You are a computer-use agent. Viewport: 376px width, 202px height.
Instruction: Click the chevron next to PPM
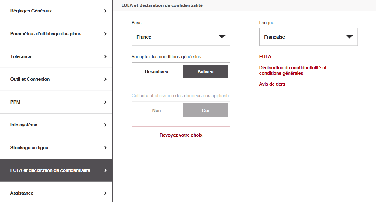coord(105,102)
